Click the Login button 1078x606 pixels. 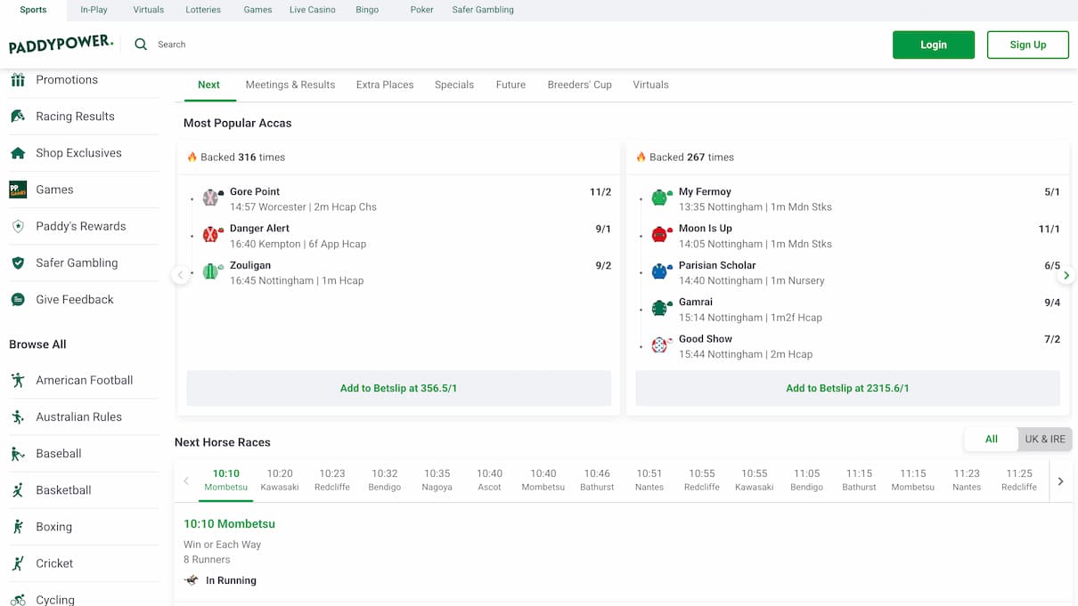click(x=934, y=44)
